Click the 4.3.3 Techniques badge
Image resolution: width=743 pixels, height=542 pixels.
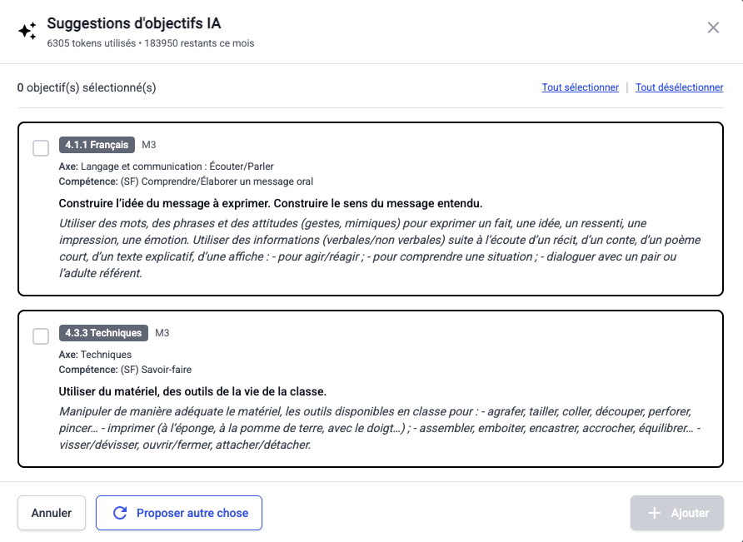103,332
